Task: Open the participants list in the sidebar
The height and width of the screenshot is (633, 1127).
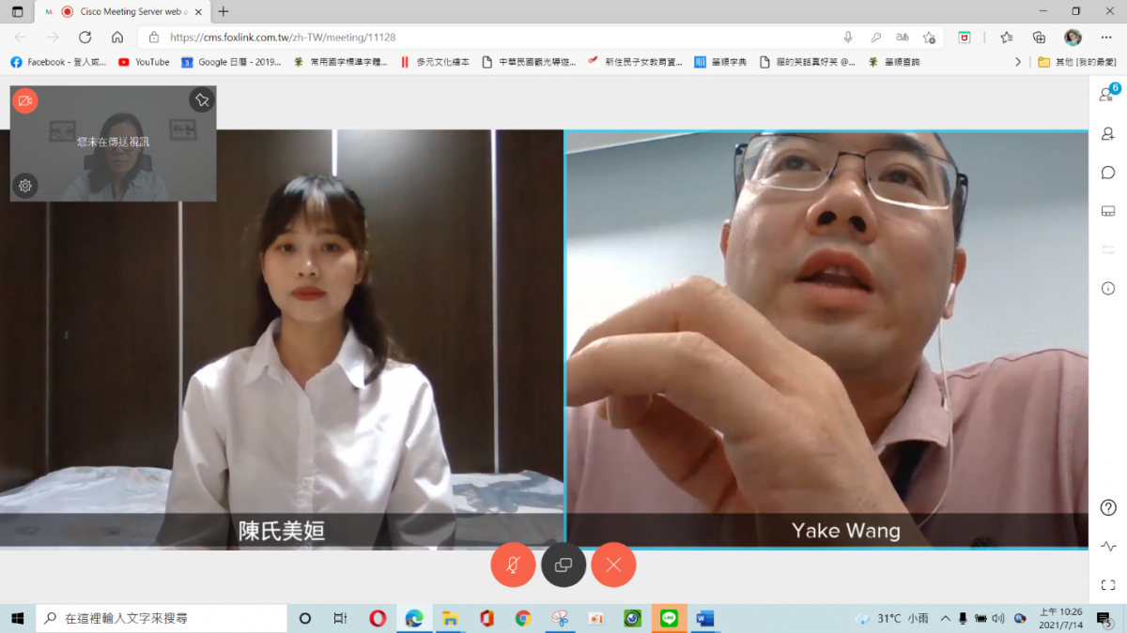Action: 1107,95
